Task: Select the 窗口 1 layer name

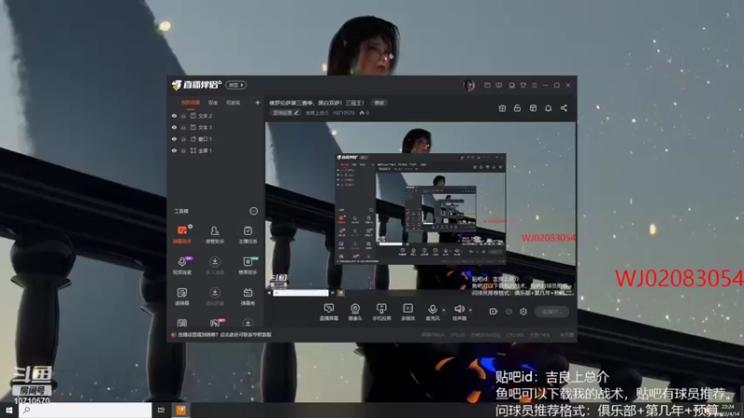Action: (x=205, y=138)
